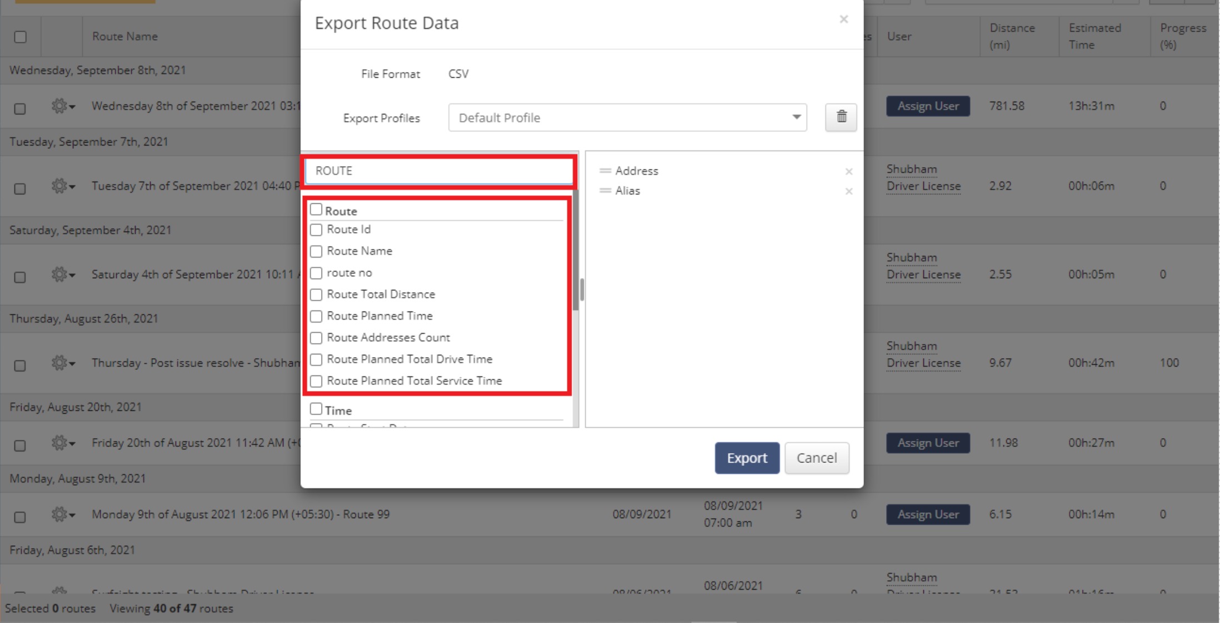Open Shubham Driver License for 2.92 mi route
This screenshot has height=623, width=1220.
coord(923,178)
